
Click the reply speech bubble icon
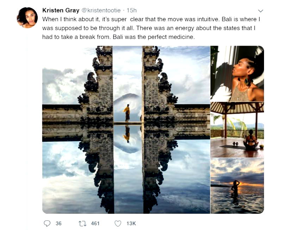47,223
